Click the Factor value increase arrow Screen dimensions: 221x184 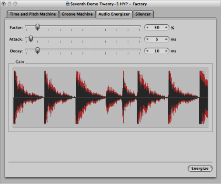[x=166, y=27]
